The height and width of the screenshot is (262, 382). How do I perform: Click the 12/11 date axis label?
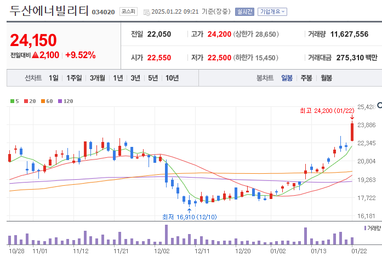202,251
